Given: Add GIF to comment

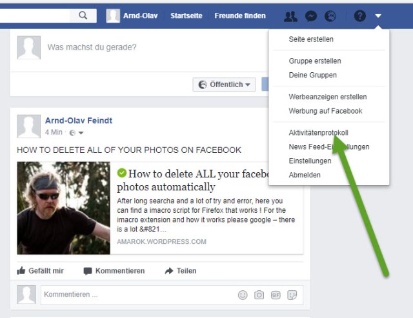Looking at the screenshot, I should pyautogui.click(x=276, y=295).
